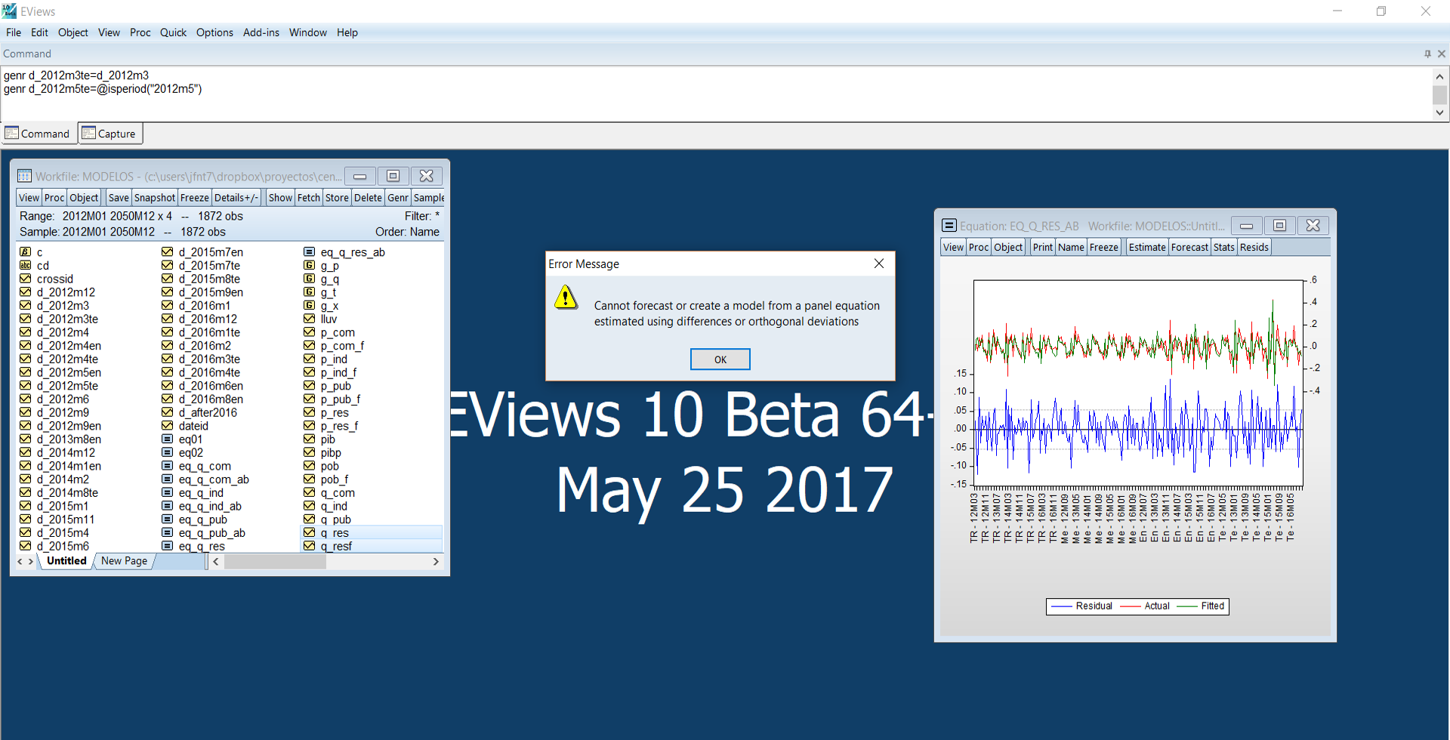Pin the Command pane with pushpin icon
This screenshot has height=740, width=1450.
coord(1427,54)
